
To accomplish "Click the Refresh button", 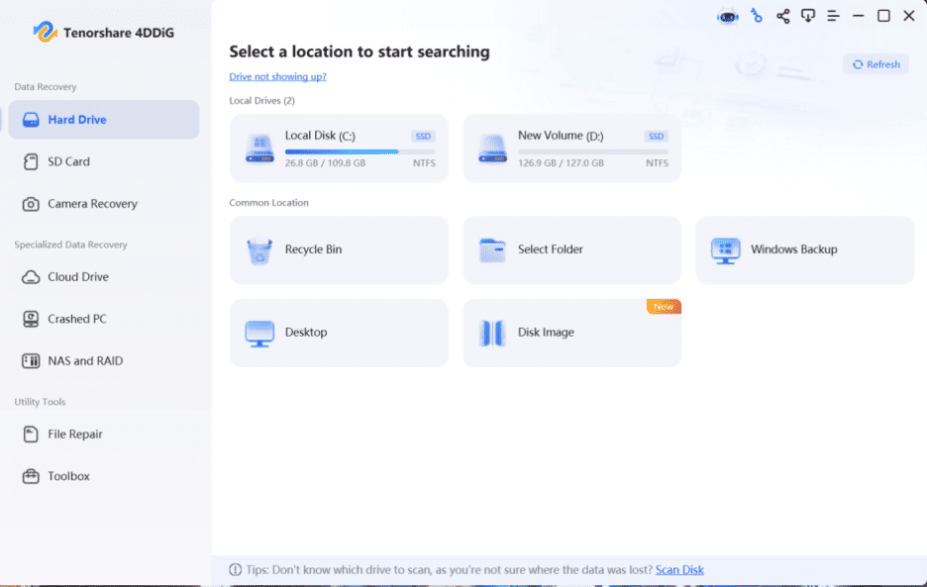I will [x=876, y=64].
